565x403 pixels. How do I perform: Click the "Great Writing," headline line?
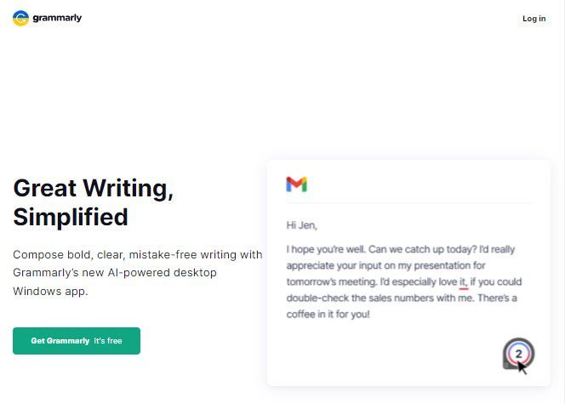click(x=94, y=189)
